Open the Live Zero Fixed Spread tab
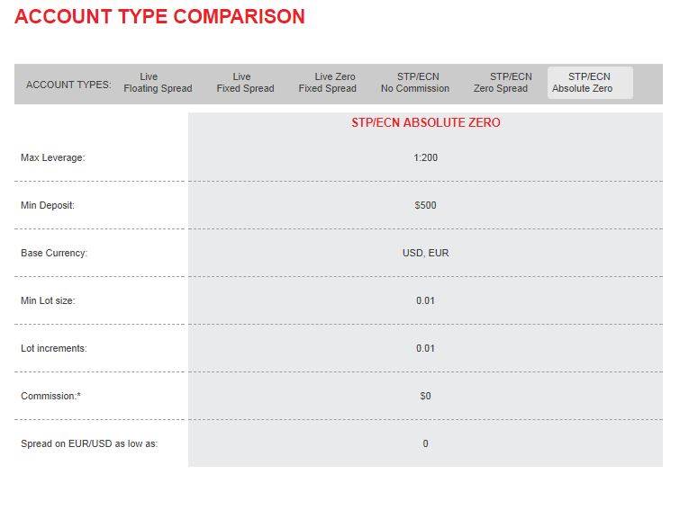The image size is (698, 510). click(327, 83)
